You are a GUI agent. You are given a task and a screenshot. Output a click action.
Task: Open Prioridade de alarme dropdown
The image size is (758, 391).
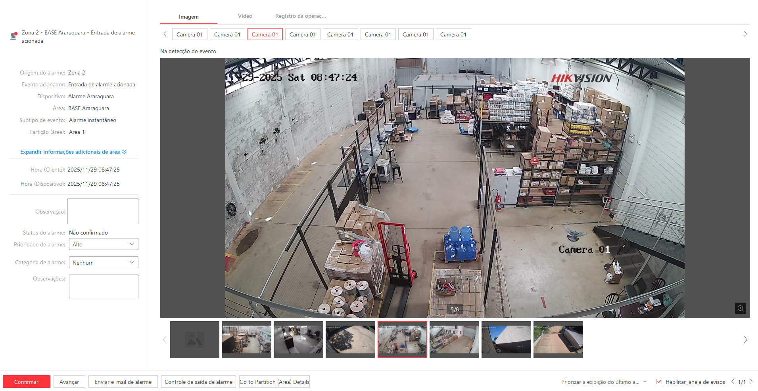click(104, 244)
